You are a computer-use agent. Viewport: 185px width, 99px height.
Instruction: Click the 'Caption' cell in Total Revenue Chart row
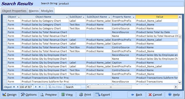click(123, 44)
